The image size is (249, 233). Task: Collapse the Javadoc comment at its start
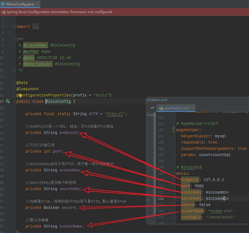15,39
